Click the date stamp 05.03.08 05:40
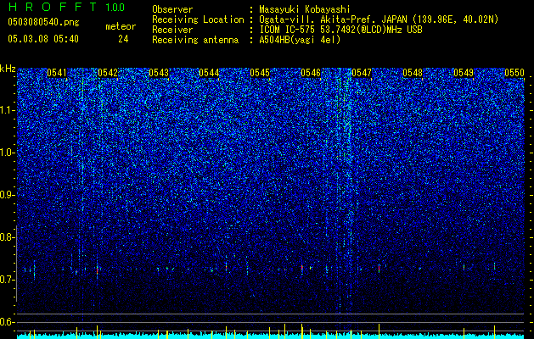 pos(43,39)
